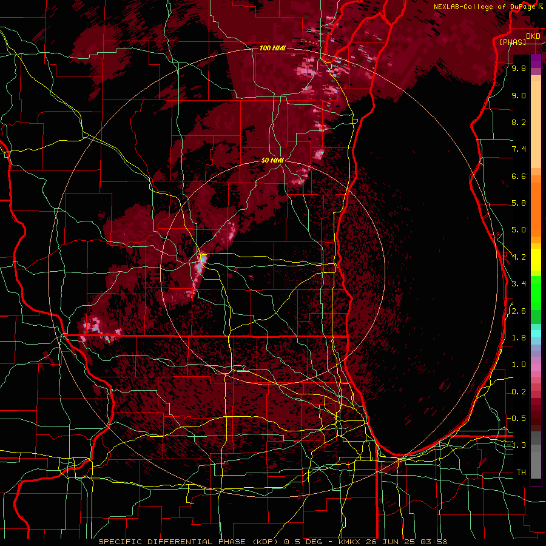Select the 7.4 color scale value

pos(519,149)
